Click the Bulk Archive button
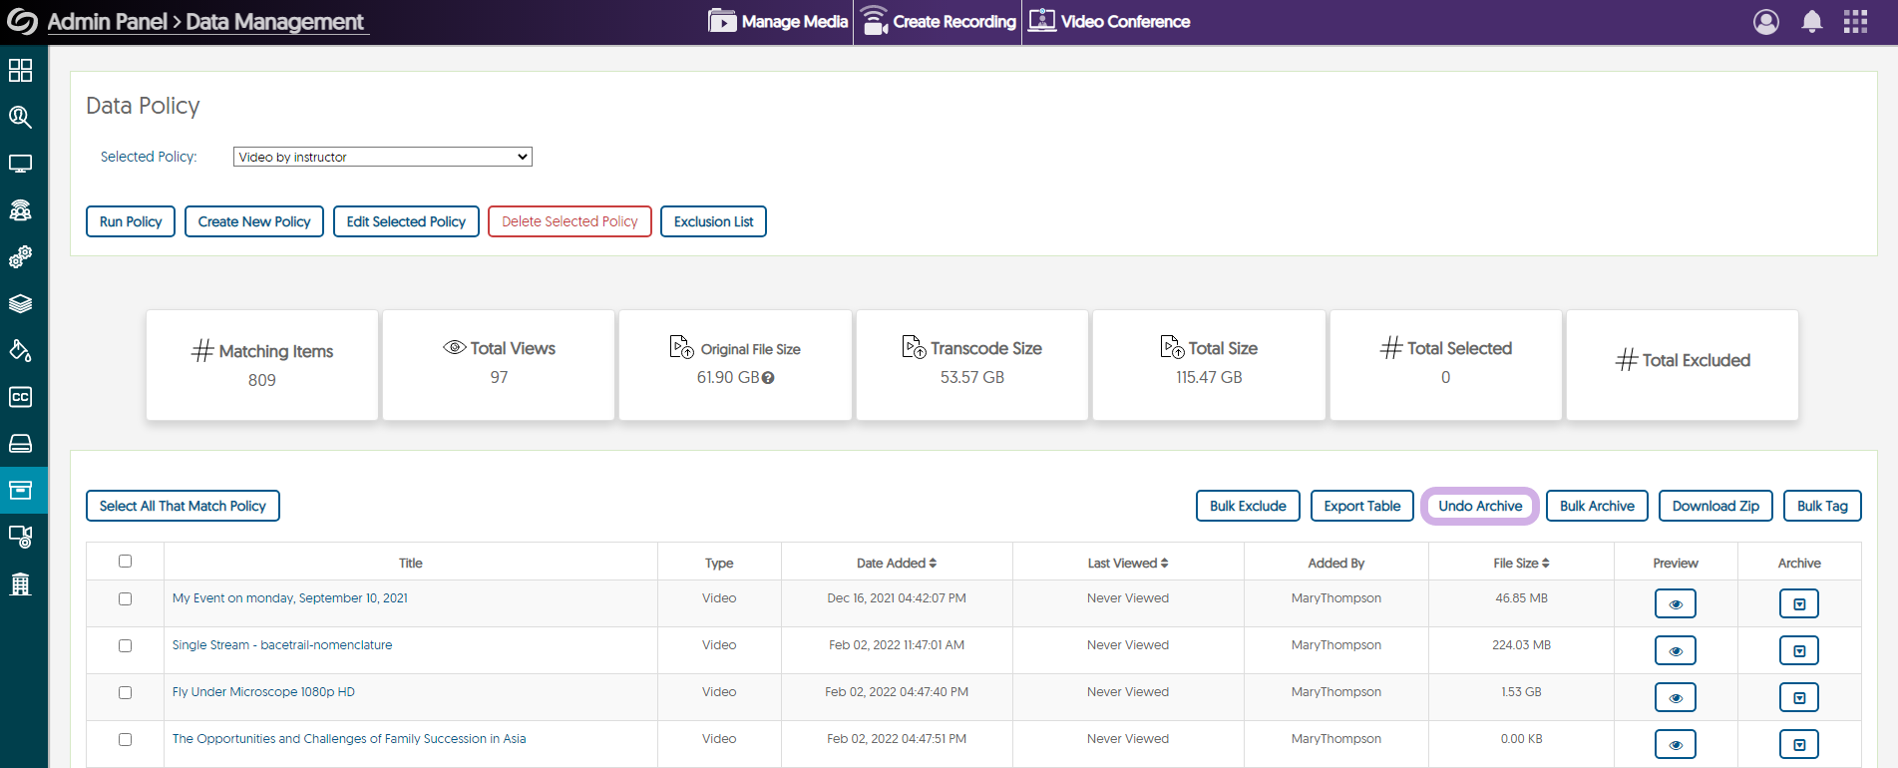Viewport: 1898px width, 768px height. pyautogui.click(x=1597, y=506)
